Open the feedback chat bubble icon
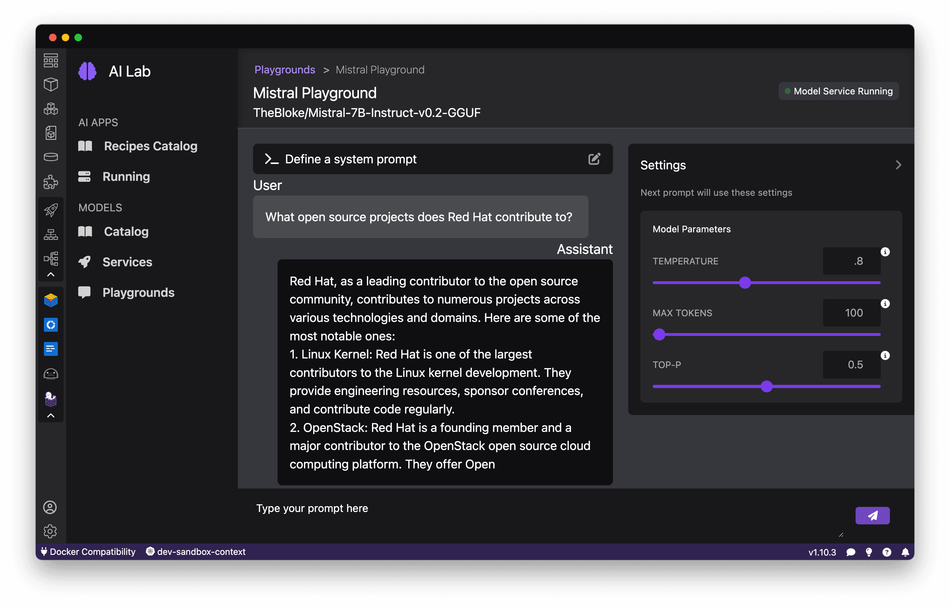 tap(851, 552)
